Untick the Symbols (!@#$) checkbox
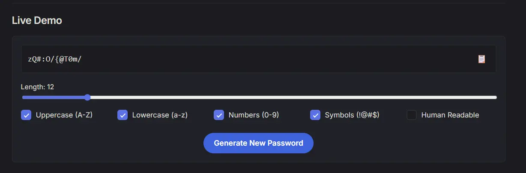 coord(315,115)
